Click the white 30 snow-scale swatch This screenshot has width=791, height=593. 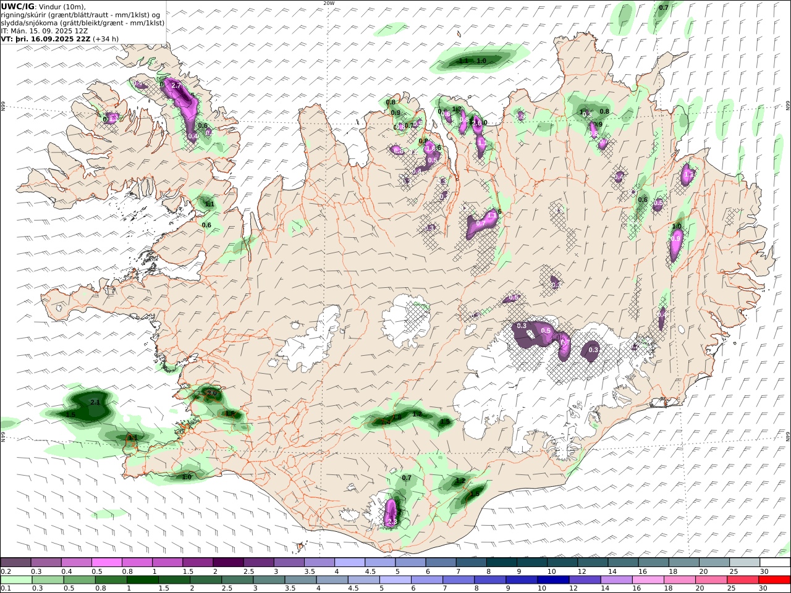click(x=775, y=563)
